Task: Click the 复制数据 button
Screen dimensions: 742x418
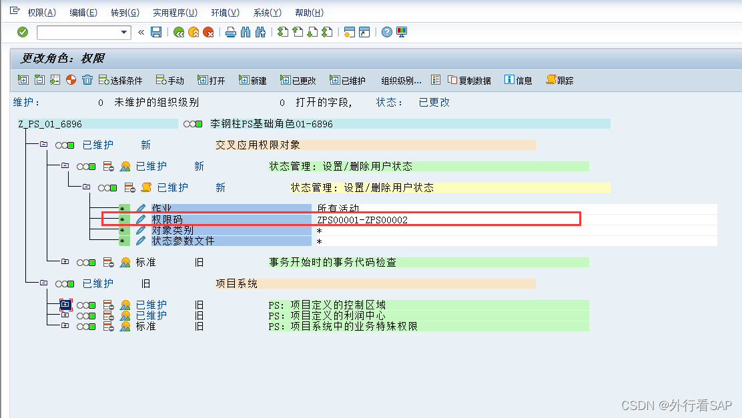Action: point(470,81)
